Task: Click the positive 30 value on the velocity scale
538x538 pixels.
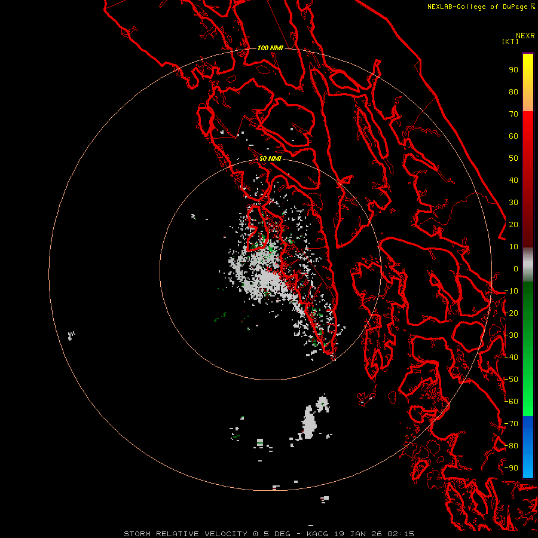Action: 513,203
